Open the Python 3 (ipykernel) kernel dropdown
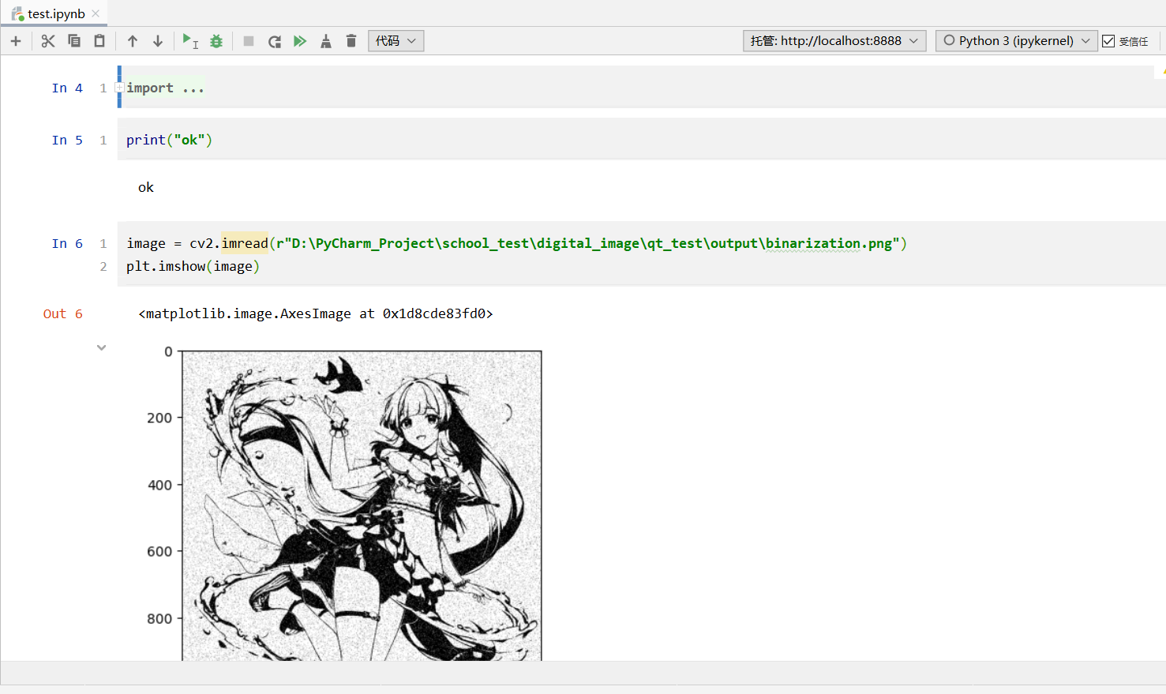1166x694 pixels. (x=1017, y=41)
